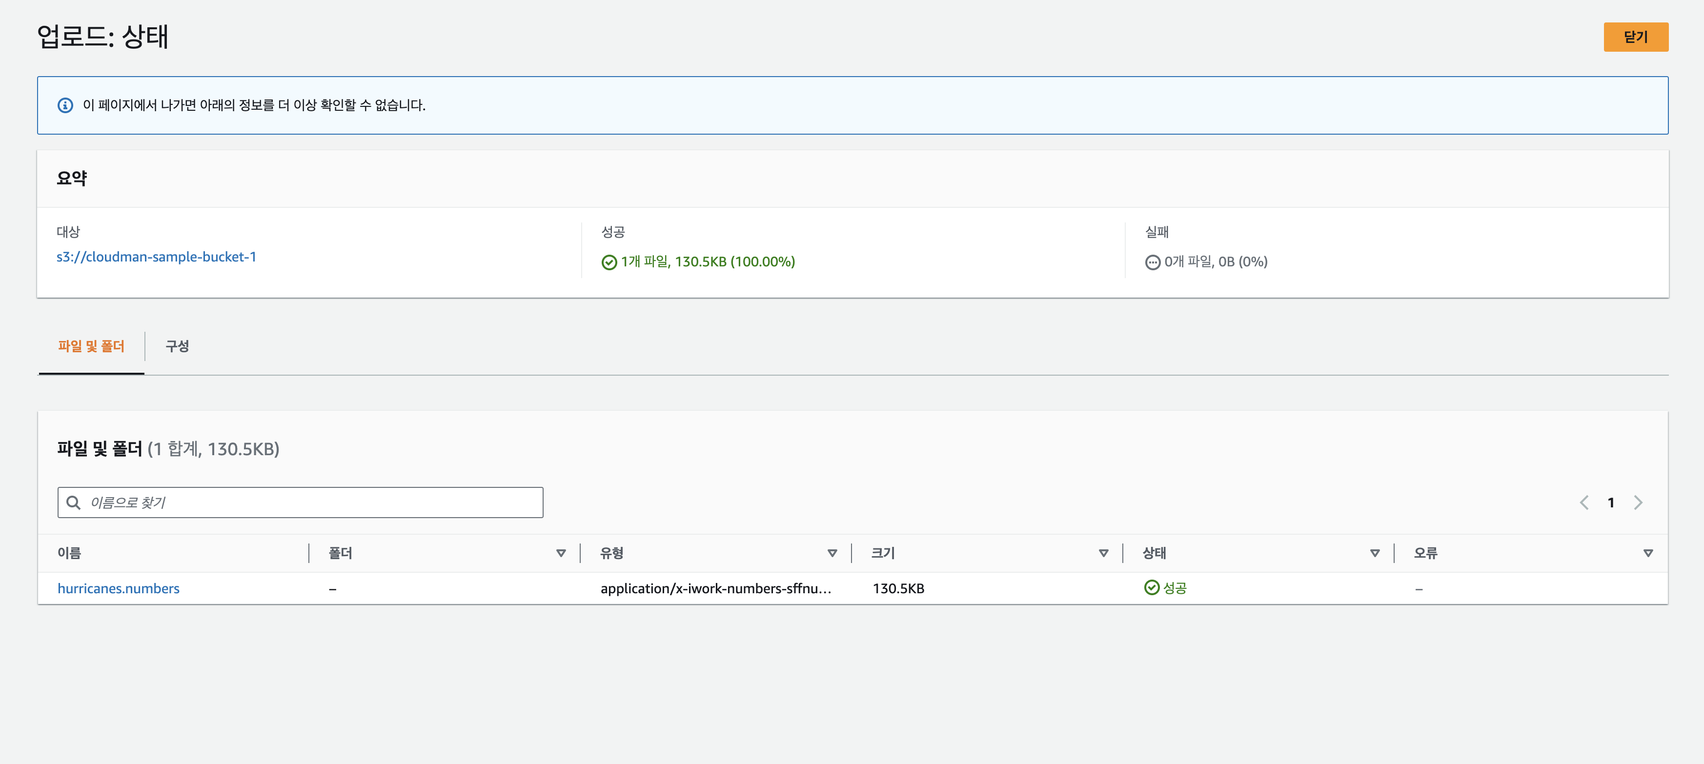Click green success checkmark in summary
This screenshot has width=1704, height=764.
(609, 262)
